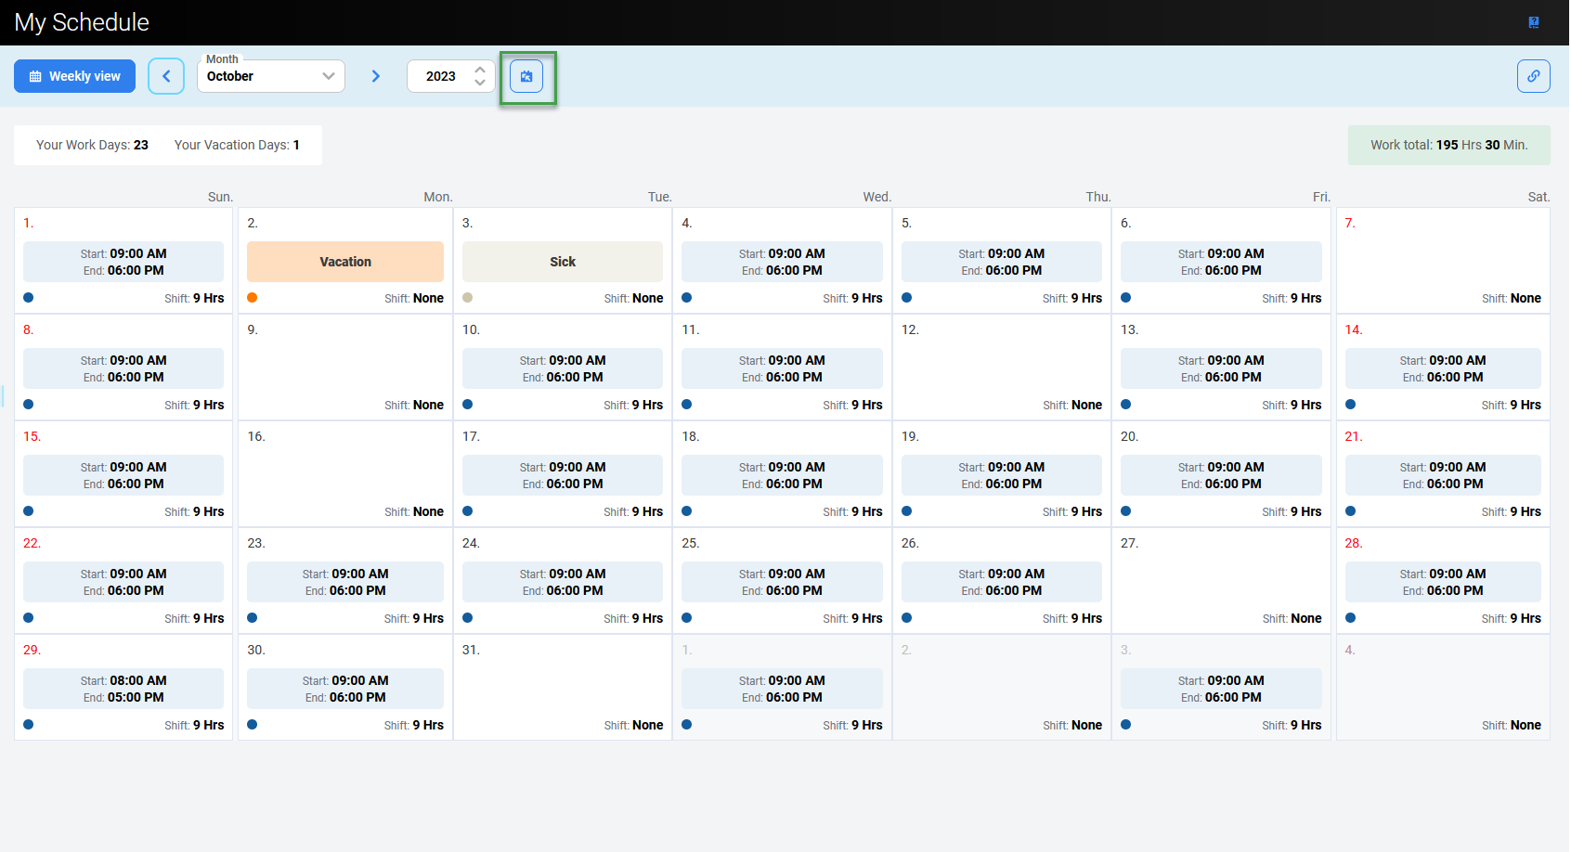Decrease year using the down stepper arrow
The width and height of the screenshot is (1571, 852).
(x=480, y=83)
